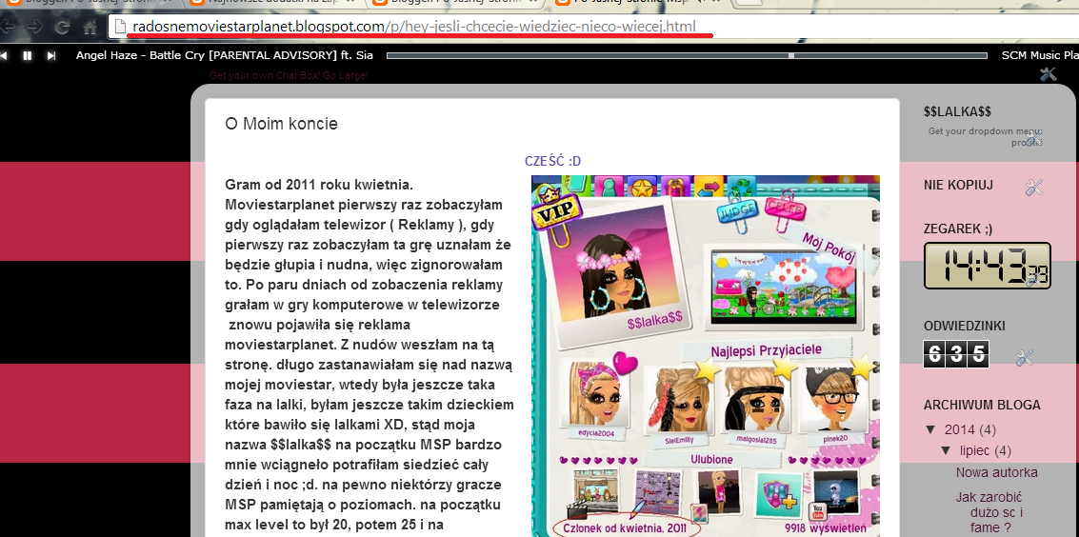Open the 2014 archive link
The height and width of the screenshot is (537, 1079).
click(x=959, y=429)
